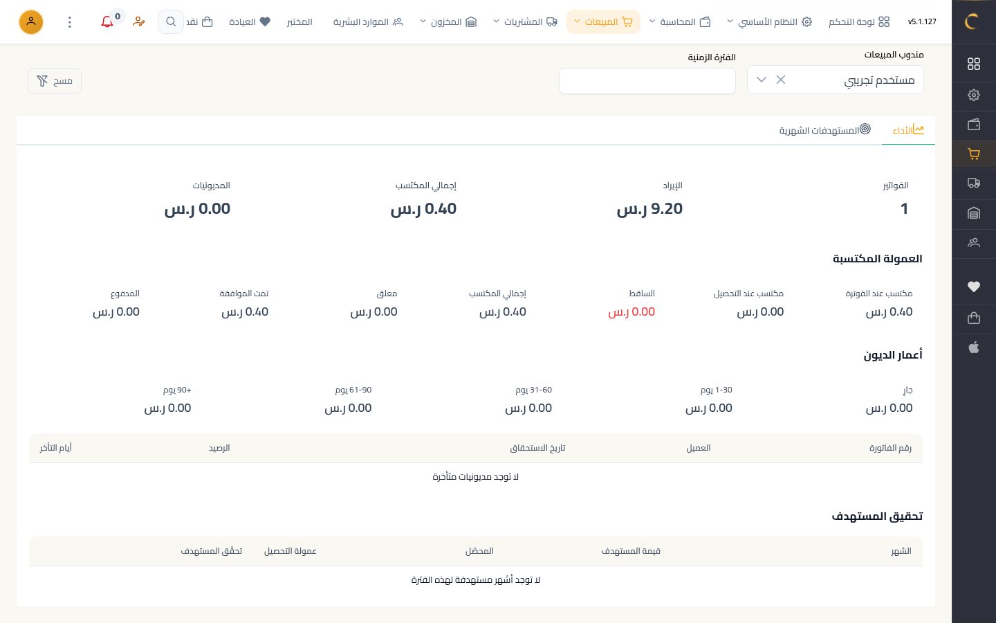Click the search magnifier button

171,22
